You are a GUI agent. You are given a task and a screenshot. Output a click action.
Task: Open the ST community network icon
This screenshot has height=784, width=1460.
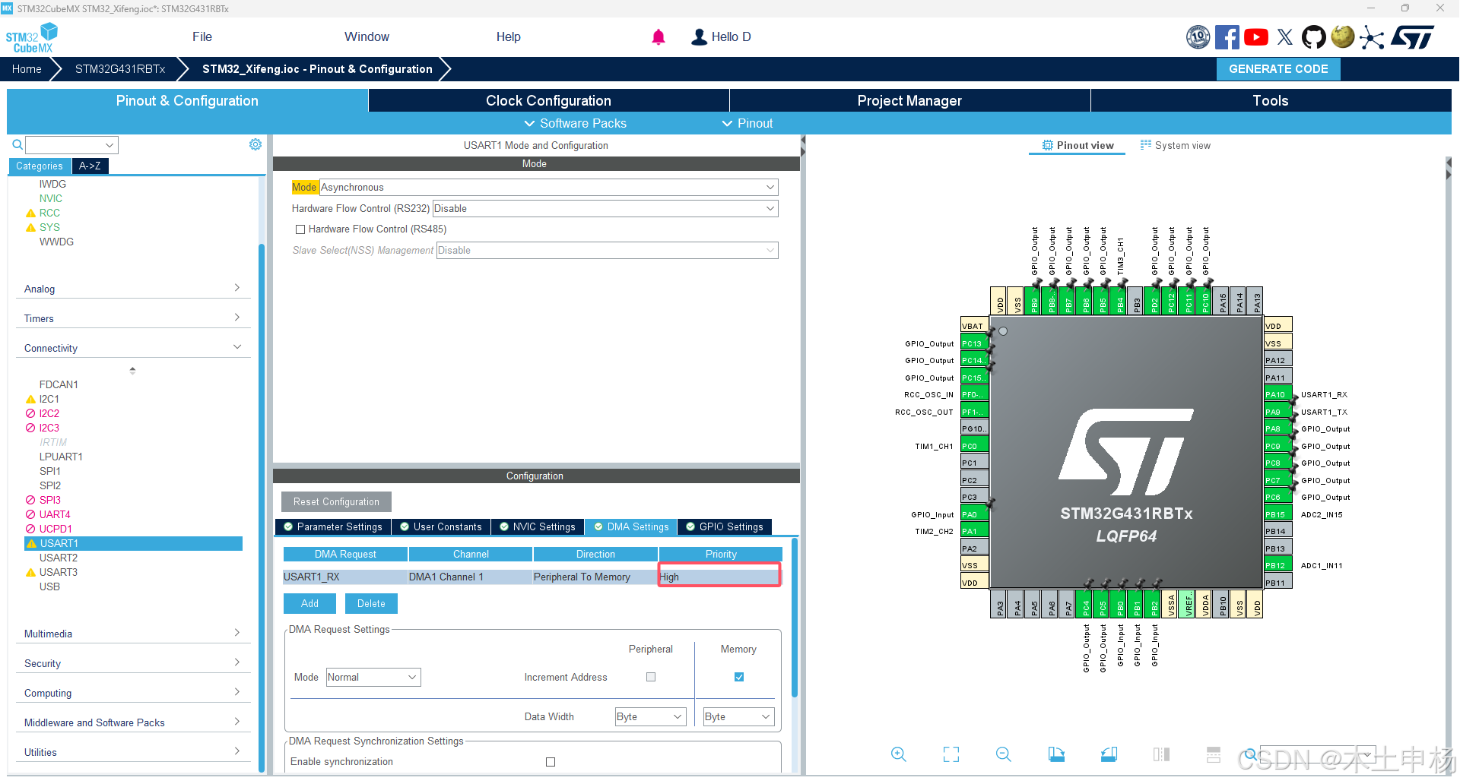coord(1372,37)
